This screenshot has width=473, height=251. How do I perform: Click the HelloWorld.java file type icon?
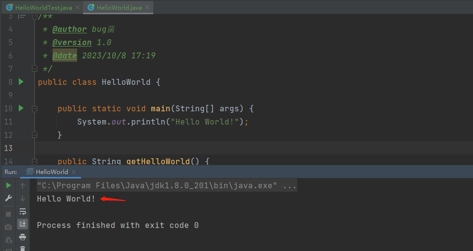[91, 7]
